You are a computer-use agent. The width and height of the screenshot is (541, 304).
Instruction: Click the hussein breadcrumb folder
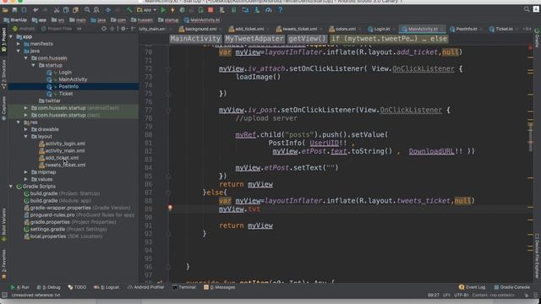pos(142,20)
